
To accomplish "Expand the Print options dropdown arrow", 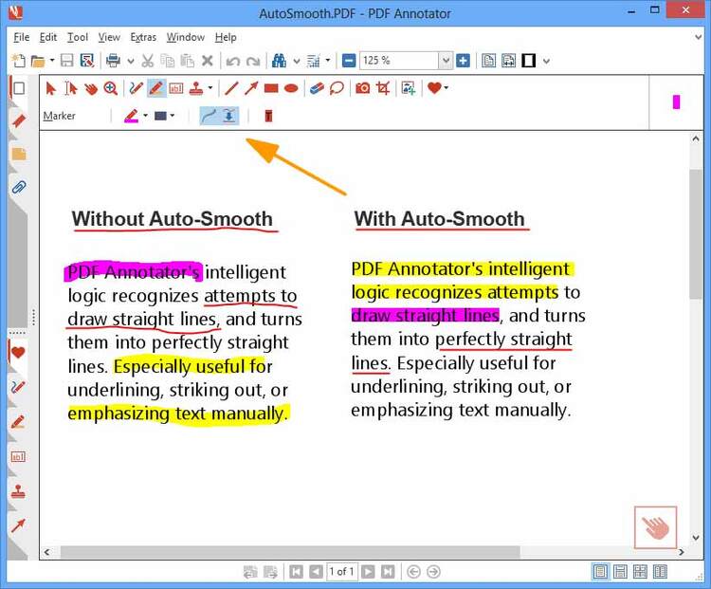I will 131,61.
